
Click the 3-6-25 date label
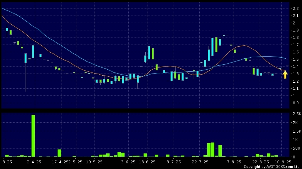click(128, 162)
